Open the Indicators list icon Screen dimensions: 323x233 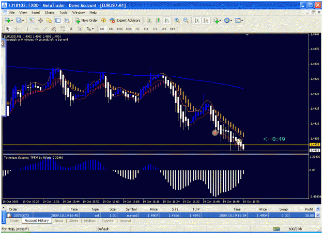(x=216, y=20)
